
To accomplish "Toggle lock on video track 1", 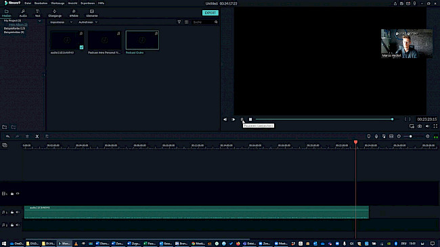I will [x=12, y=194].
